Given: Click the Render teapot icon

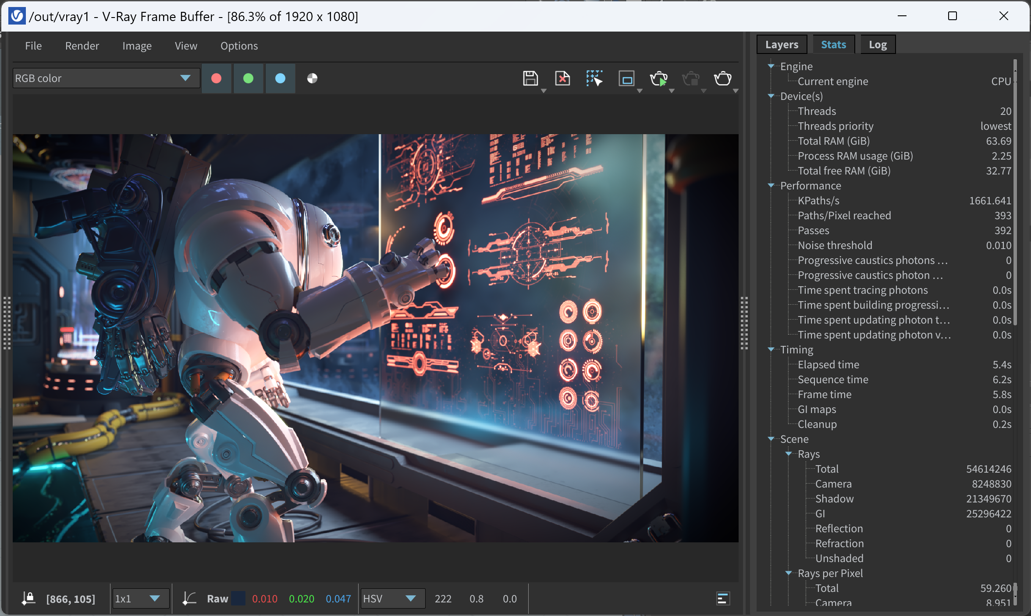Looking at the screenshot, I should (x=722, y=78).
